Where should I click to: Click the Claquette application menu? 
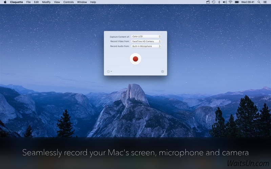pyautogui.click(x=17, y=2)
